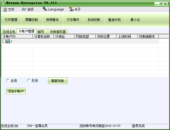Click the network computers icon beside Language
Image resolution: width=170 pixels, height=130 pixels.
[x=45, y=9]
